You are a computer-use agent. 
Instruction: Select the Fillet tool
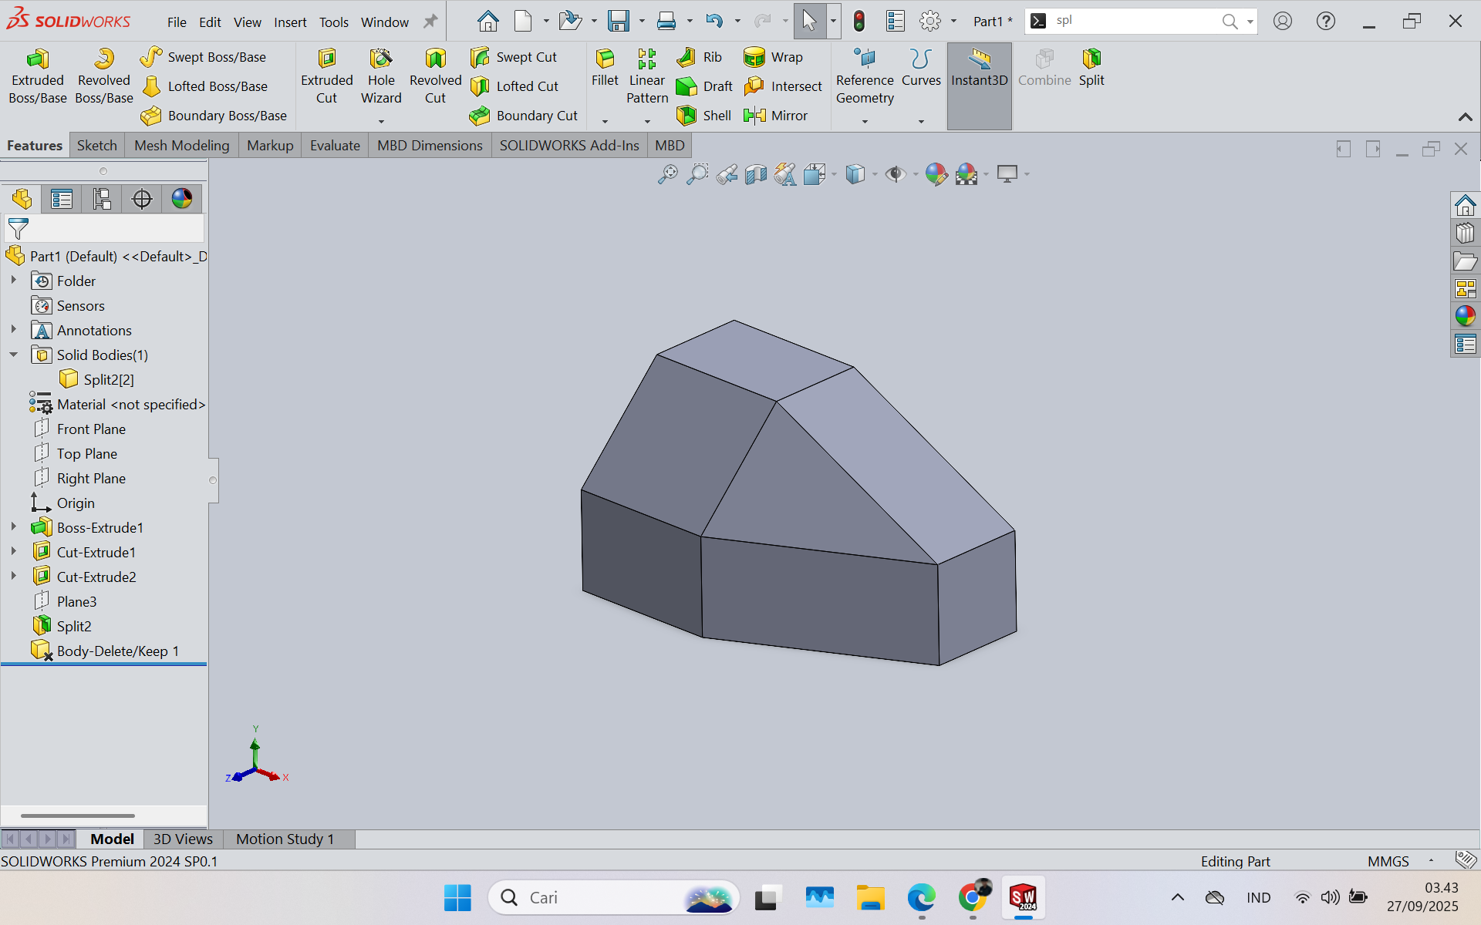605,60
